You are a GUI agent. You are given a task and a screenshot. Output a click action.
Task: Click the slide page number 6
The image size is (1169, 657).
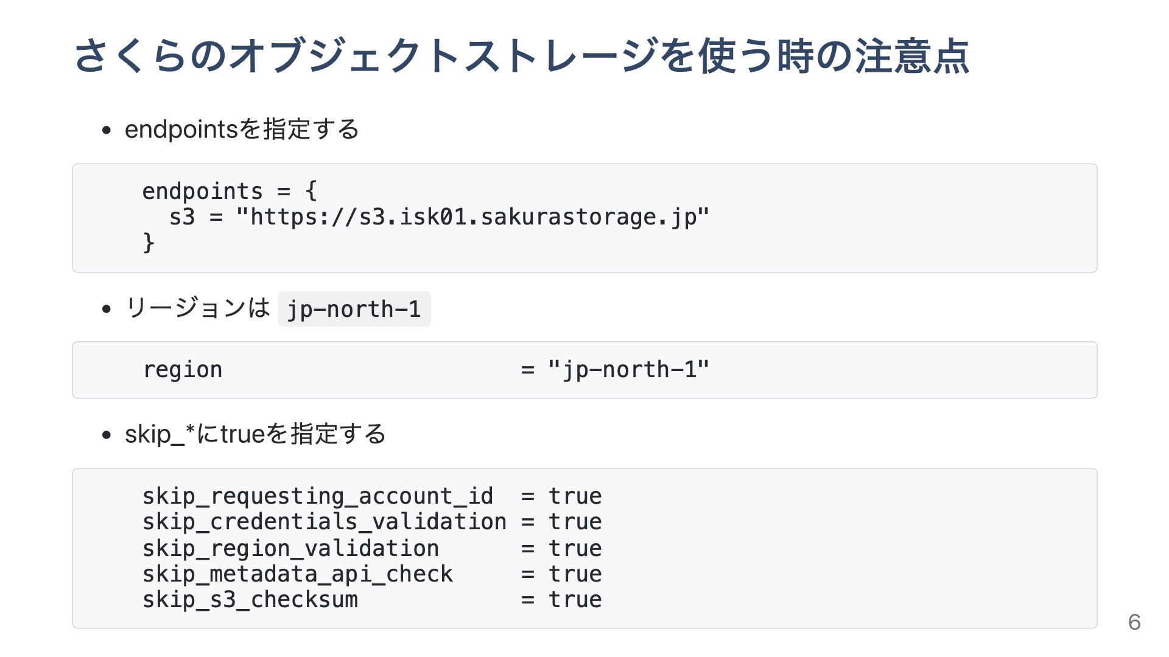1134,622
